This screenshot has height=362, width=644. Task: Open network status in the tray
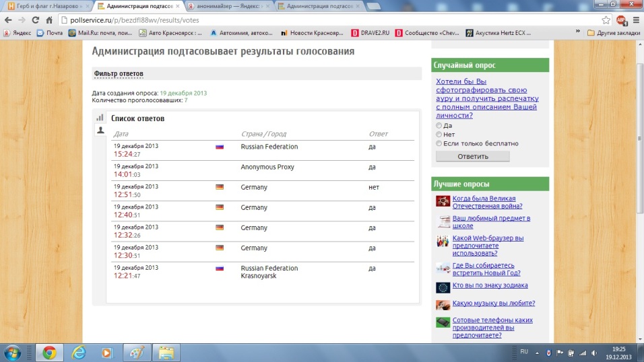click(x=583, y=353)
